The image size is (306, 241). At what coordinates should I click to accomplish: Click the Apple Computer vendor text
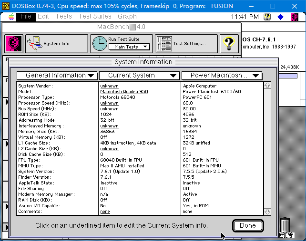pos(199,86)
